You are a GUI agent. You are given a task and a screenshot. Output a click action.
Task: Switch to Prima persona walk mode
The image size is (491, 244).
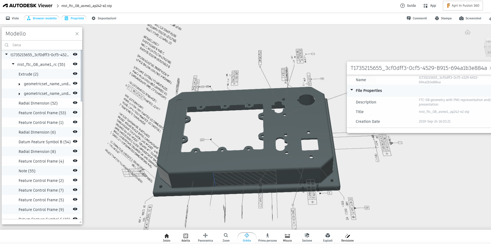[268, 238]
